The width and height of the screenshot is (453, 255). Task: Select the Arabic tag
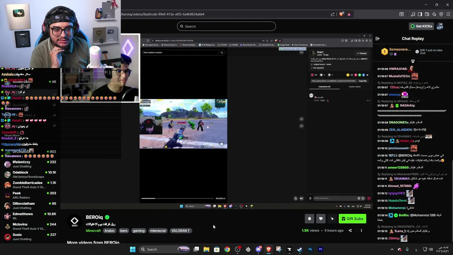pyautogui.click(x=109, y=231)
